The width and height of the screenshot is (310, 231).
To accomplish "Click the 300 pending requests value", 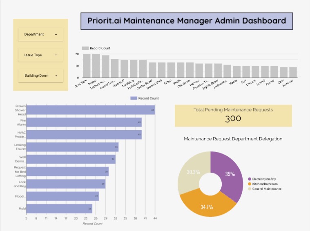I will pyautogui.click(x=233, y=119).
